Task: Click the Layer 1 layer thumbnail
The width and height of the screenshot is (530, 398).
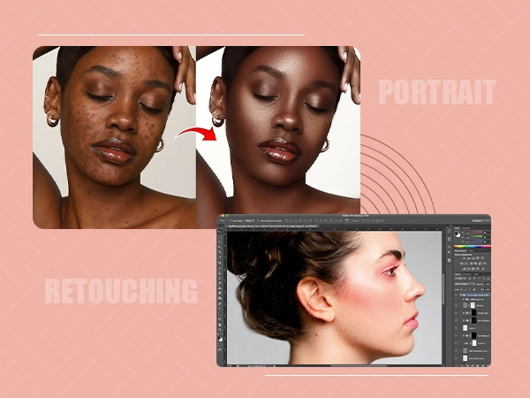Action: click(466, 328)
